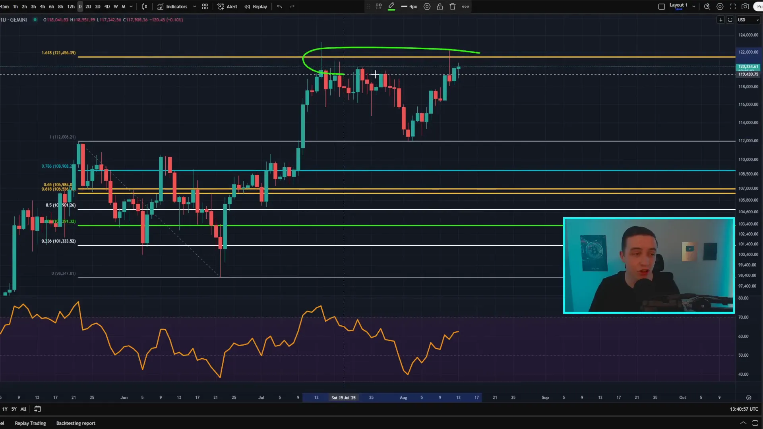Click the green market status dot

[35, 19]
